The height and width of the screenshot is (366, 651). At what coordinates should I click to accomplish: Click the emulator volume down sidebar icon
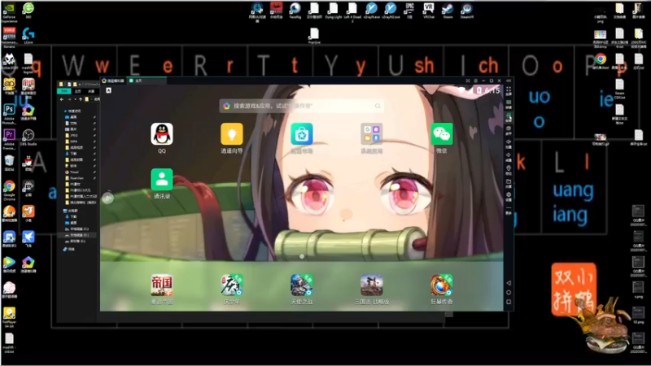[x=509, y=157]
